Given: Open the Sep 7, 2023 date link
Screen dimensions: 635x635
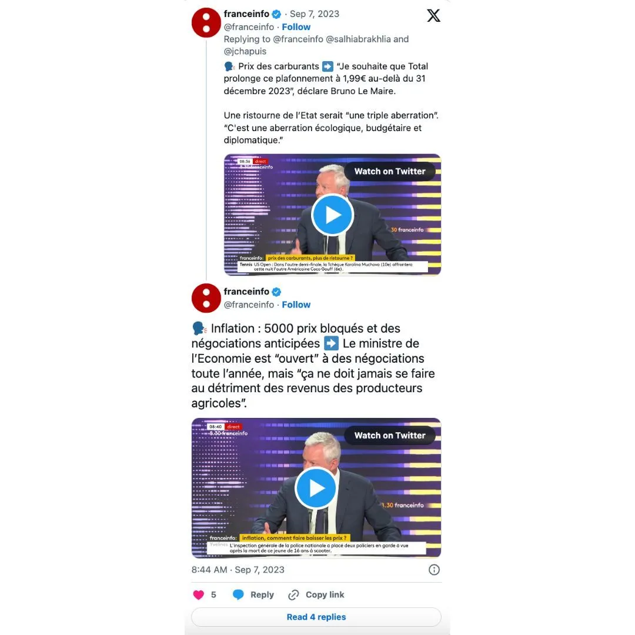Looking at the screenshot, I should (x=314, y=14).
